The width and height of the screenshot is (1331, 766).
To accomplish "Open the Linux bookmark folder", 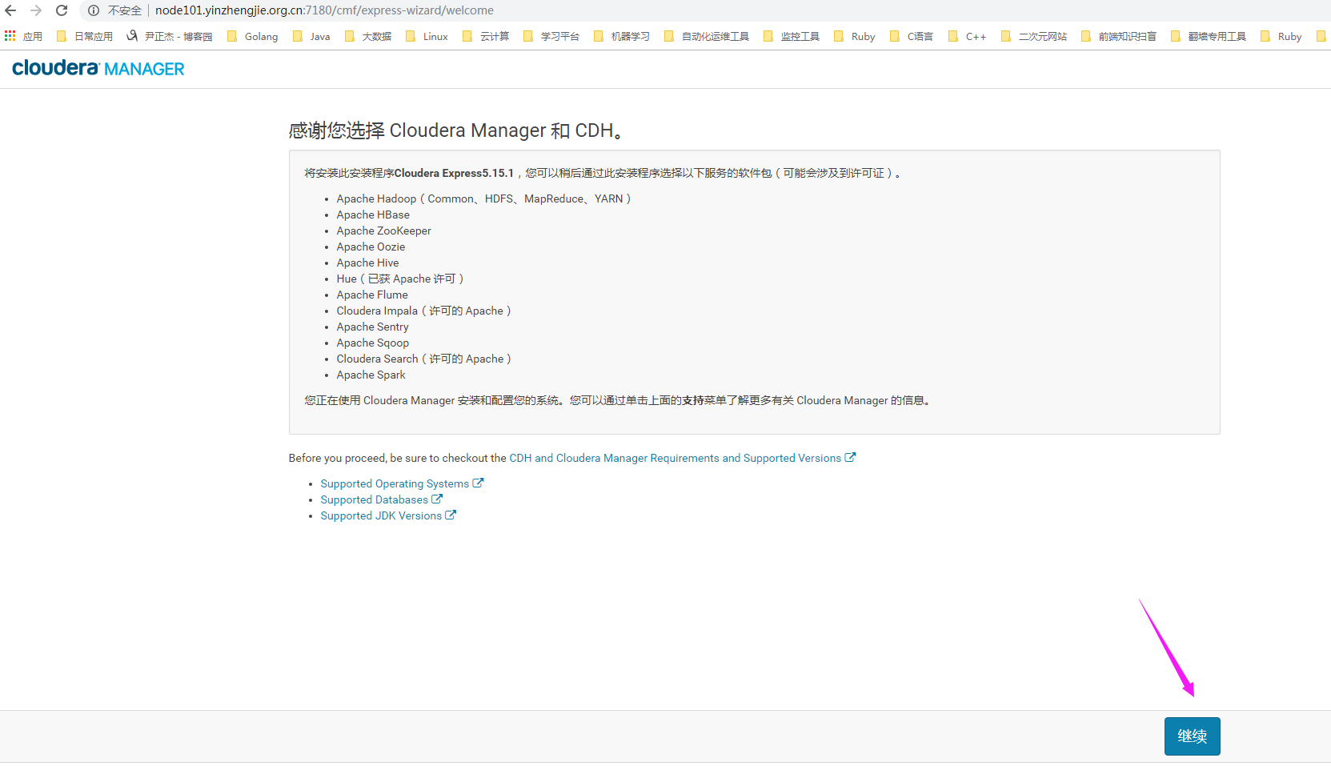I will [427, 36].
